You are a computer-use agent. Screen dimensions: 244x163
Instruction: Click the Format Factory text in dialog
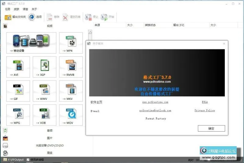pyautogui.click(x=156, y=119)
